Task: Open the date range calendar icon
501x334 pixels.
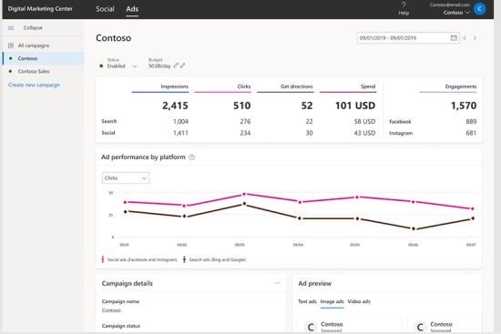Action: (454, 37)
